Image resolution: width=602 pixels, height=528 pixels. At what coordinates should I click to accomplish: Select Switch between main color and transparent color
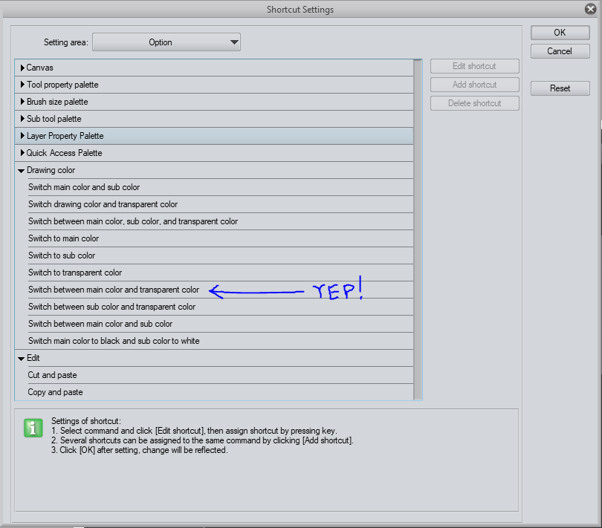[114, 290]
